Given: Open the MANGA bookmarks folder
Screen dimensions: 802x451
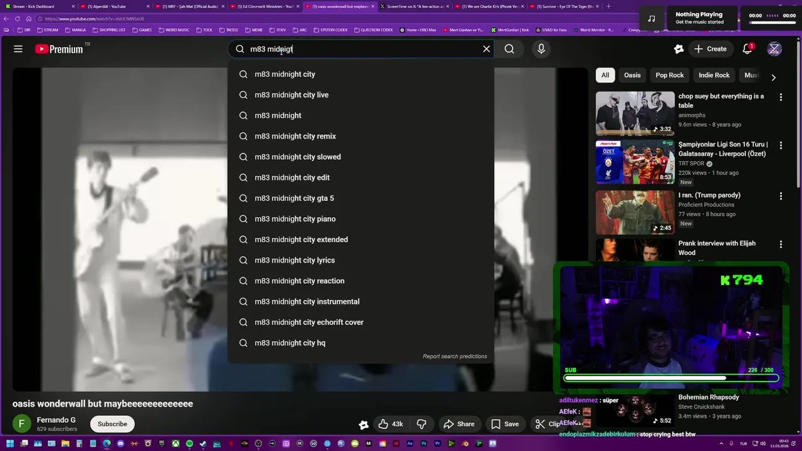Looking at the screenshot, I should [x=75, y=29].
